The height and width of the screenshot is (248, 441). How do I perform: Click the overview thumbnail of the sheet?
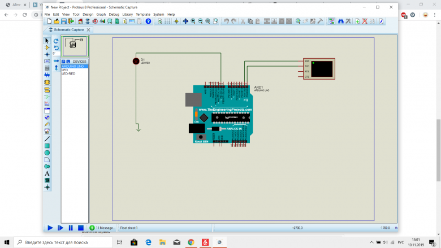(75, 46)
